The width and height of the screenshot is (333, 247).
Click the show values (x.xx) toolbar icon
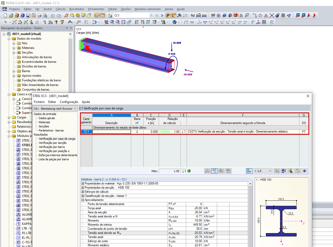pos(174,15)
